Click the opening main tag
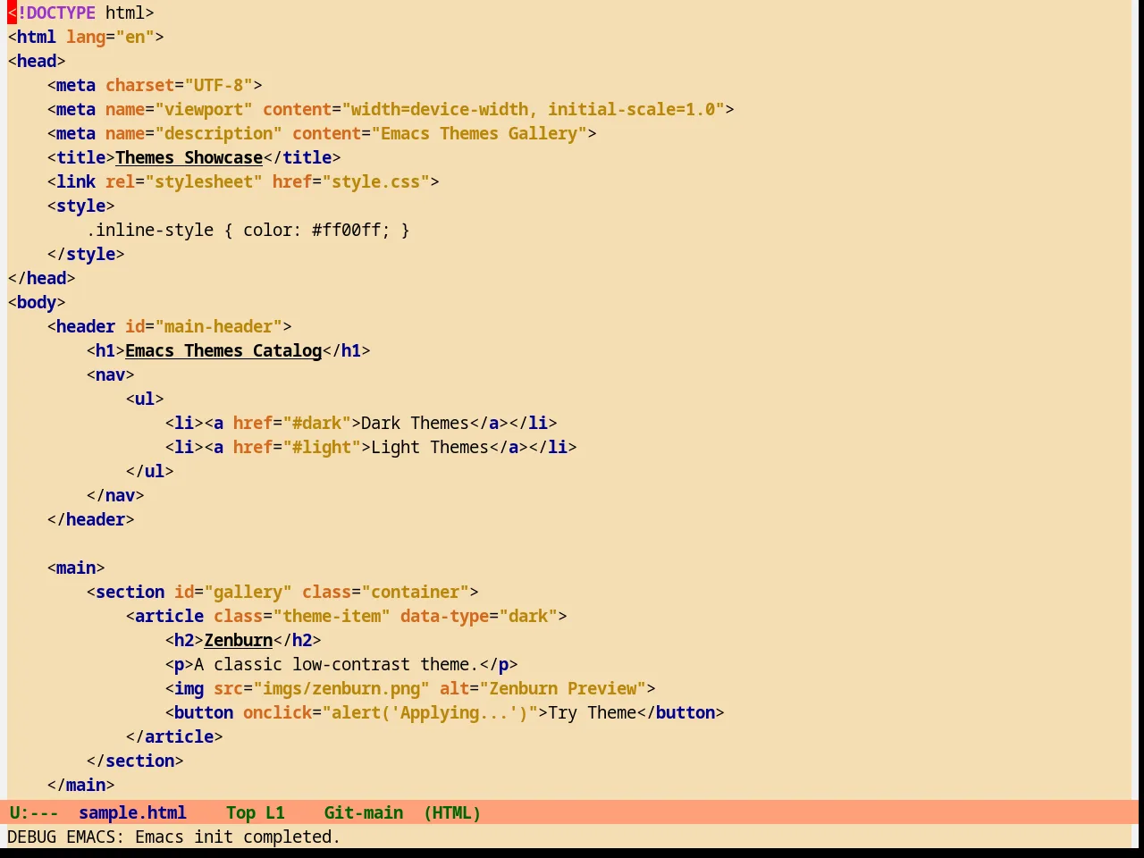The height and width of the screenshot is (858, 1144). [76, 568]
